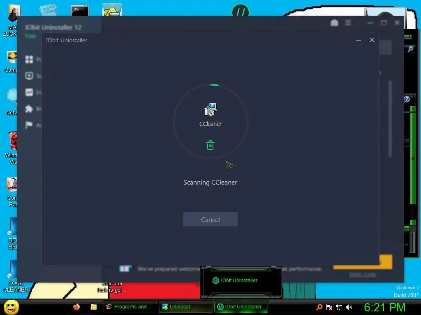Click the scrollbar in IObit main window
421x315 pixels.
[x=390, y=119]
